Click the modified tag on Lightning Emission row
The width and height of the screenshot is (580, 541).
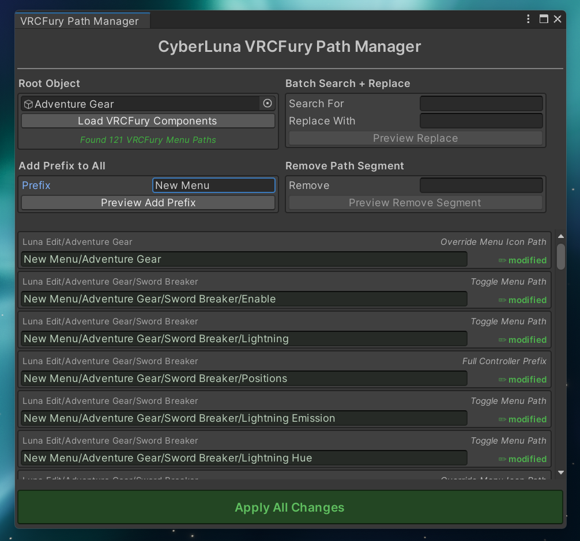click(522, 419)
